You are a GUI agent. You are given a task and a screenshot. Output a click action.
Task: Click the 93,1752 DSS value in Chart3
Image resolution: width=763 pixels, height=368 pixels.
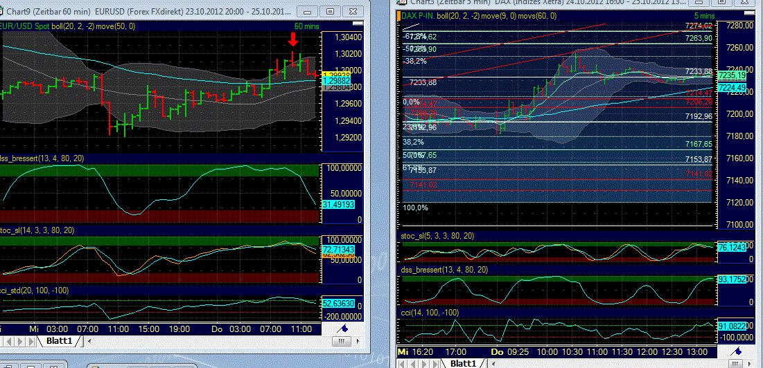(x=731, y=279)
